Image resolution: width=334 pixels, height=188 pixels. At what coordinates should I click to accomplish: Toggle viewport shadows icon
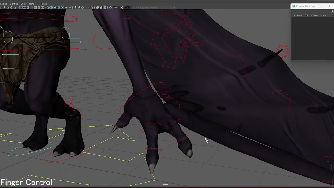[70, 7]
